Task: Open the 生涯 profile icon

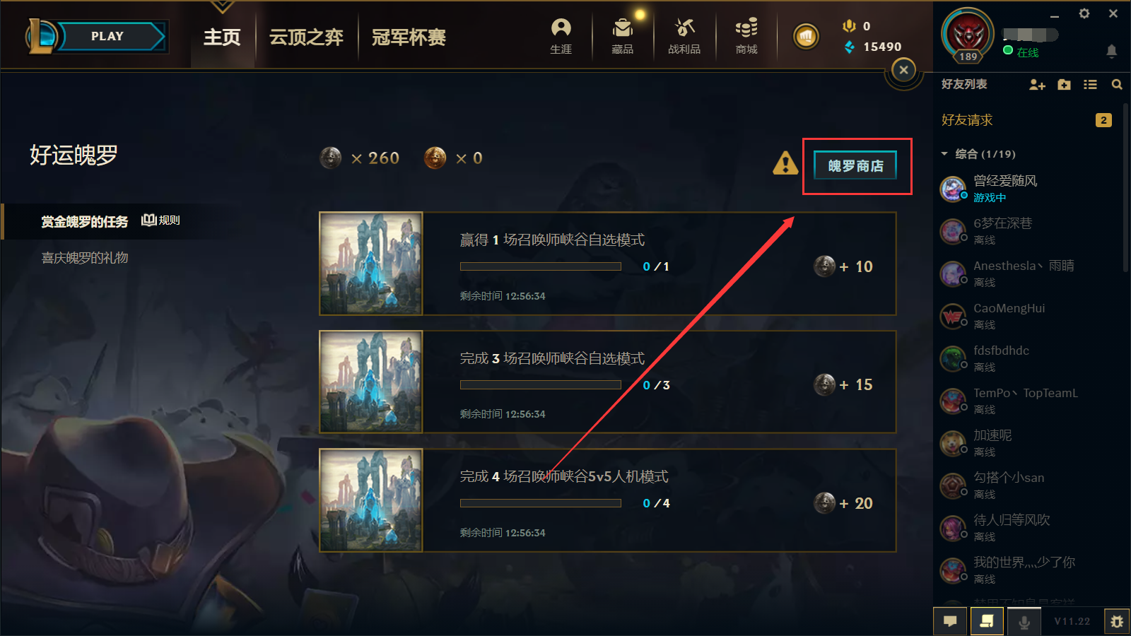Action: 561,36
